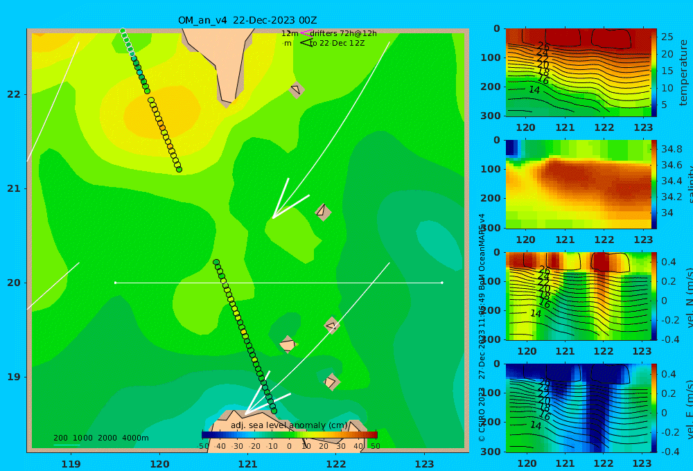Click the small island east of Taiwan's tip
Image resolution: width=693 pixels, height=471 pixels.
pyautogui.click(x=297, y=89)
